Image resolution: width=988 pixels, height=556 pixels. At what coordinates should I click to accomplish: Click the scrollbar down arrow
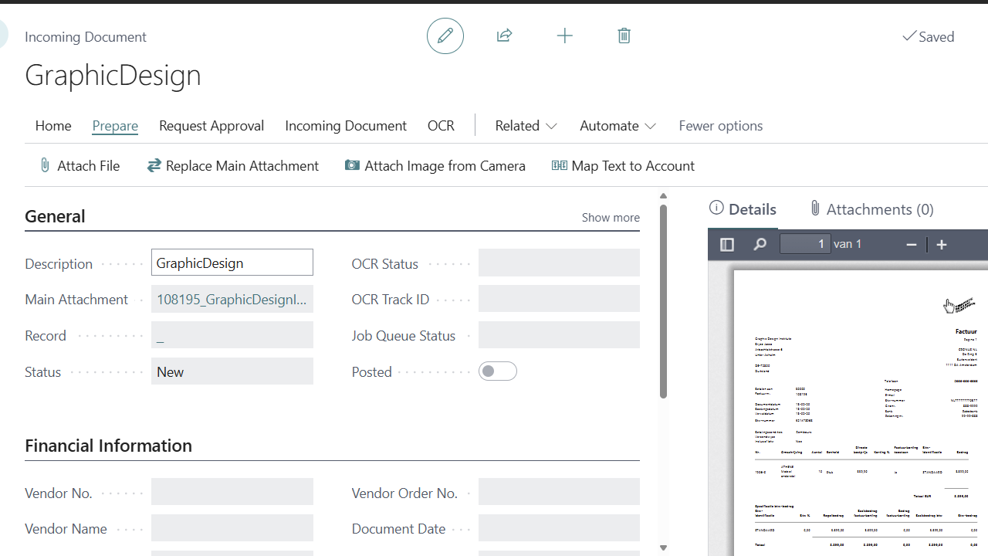coord(663,548)
